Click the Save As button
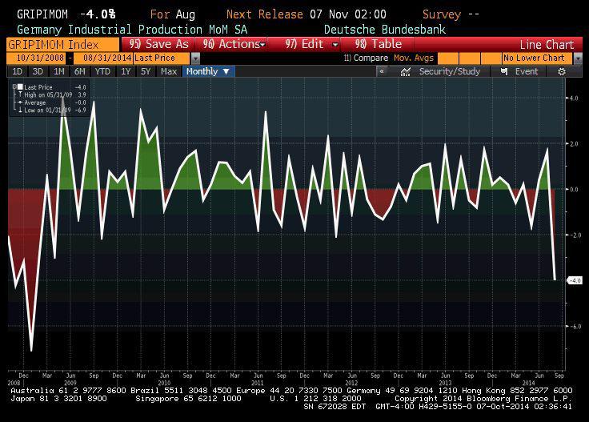 (x=158, y=44)
